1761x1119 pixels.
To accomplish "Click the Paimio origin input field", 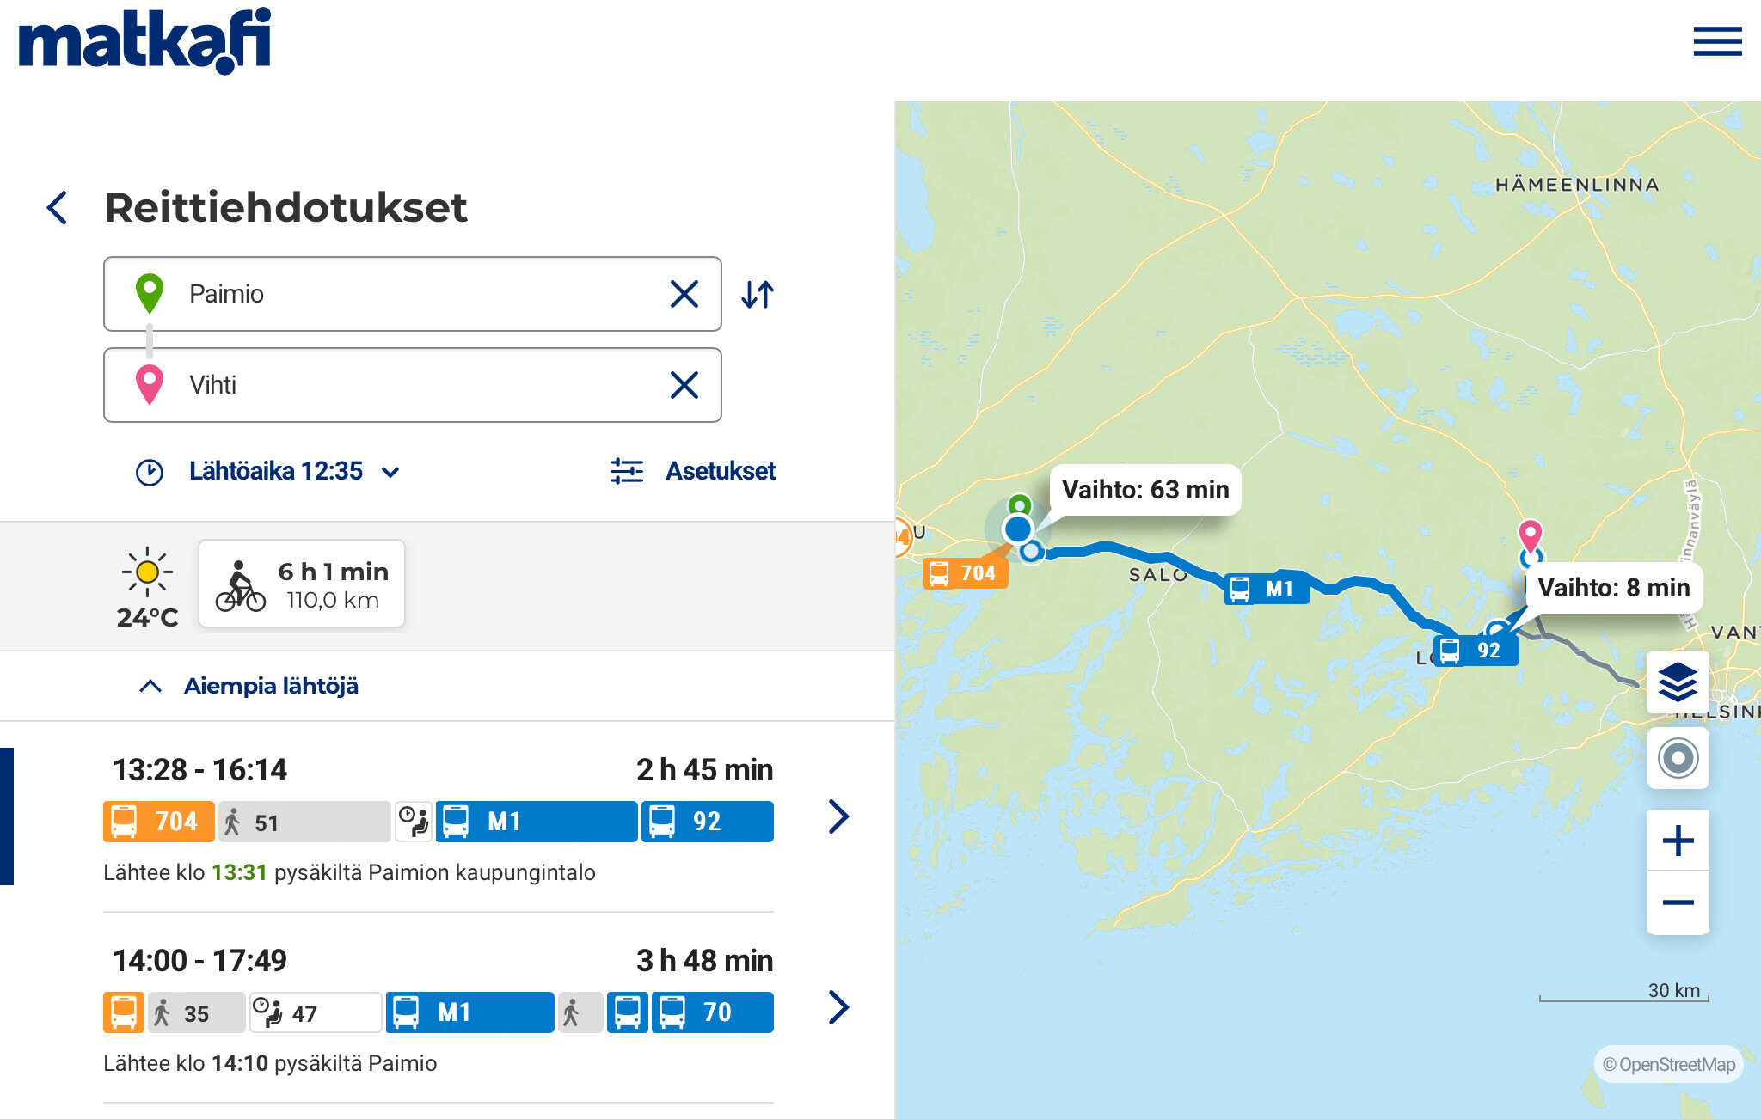I will tap(413, 294).
